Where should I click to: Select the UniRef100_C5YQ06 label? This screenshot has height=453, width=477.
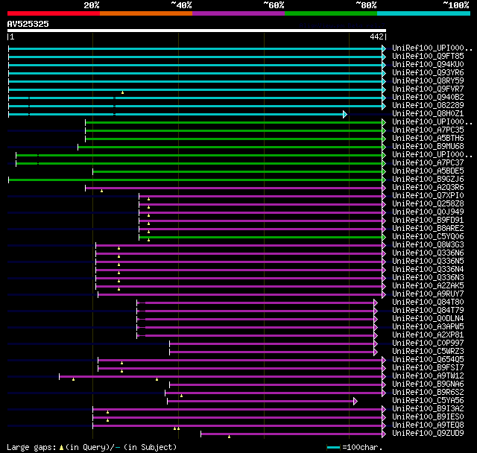[428, 237]
